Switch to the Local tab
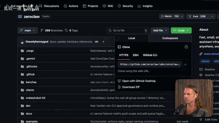This screenshot has height=123, width=219. point(131,38)
